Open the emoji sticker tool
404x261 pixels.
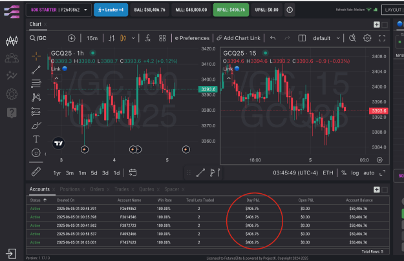36,153
